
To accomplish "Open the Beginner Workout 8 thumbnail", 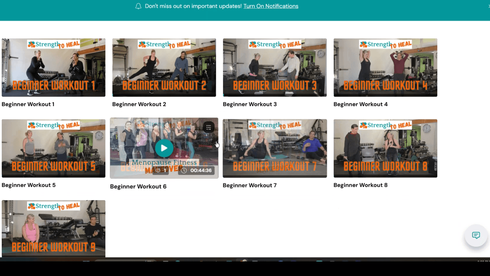I will tap(385, 148).
